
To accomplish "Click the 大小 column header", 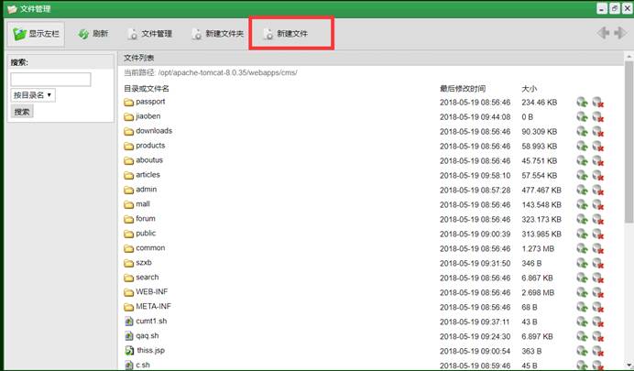I will (530, 89).
